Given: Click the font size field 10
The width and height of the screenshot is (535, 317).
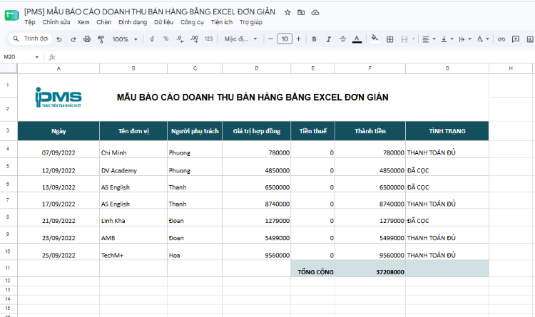Looking at the screenshot, I should click(x=285, y=39).
